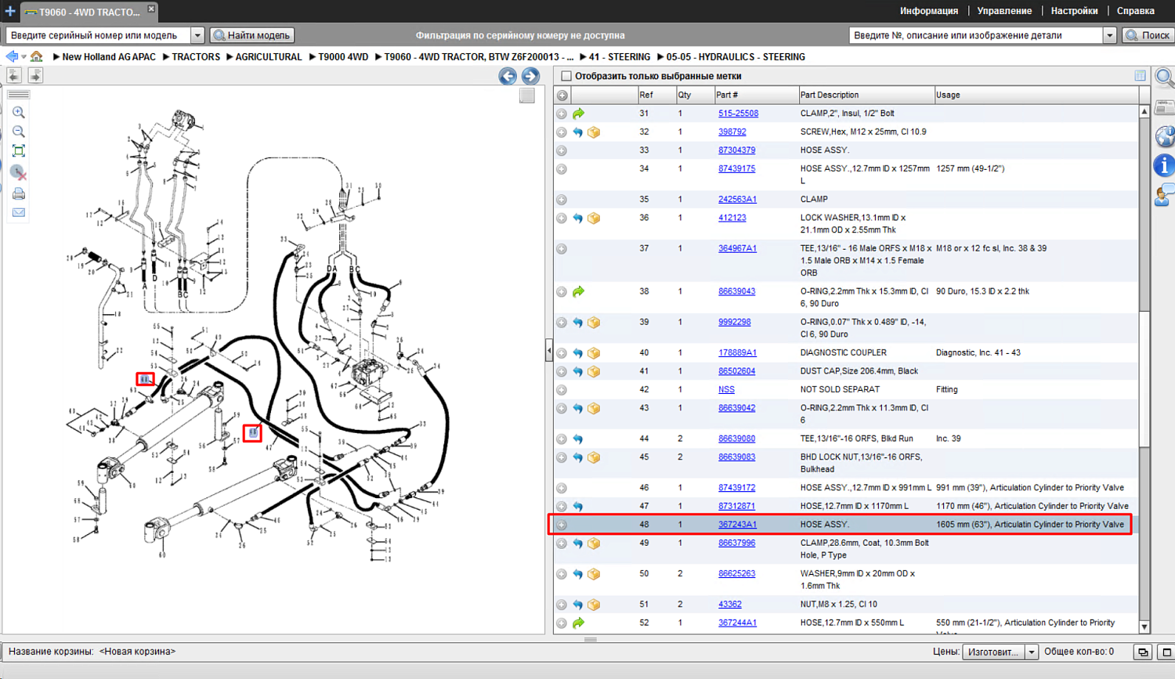Click the green arrow icon for Ref 38

(x=578, y=291)
